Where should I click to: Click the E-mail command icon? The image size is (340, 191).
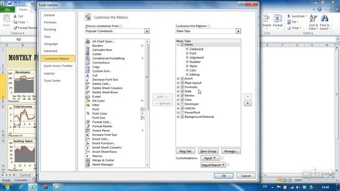point(88,97)
